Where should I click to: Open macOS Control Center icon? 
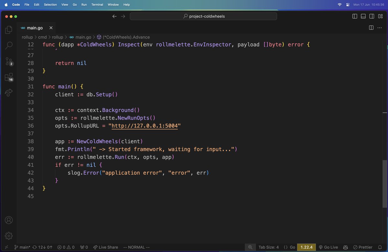pyautogui.click(x=348, y=5)
